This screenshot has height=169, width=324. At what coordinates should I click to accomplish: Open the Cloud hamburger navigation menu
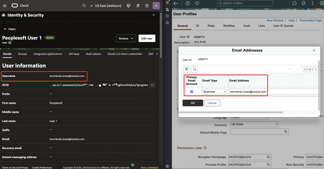4,6
